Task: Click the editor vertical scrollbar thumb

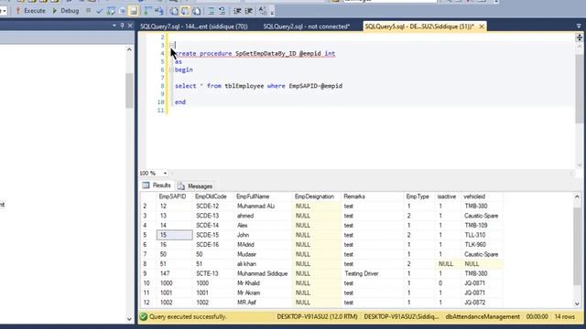Action: point(580,89)
